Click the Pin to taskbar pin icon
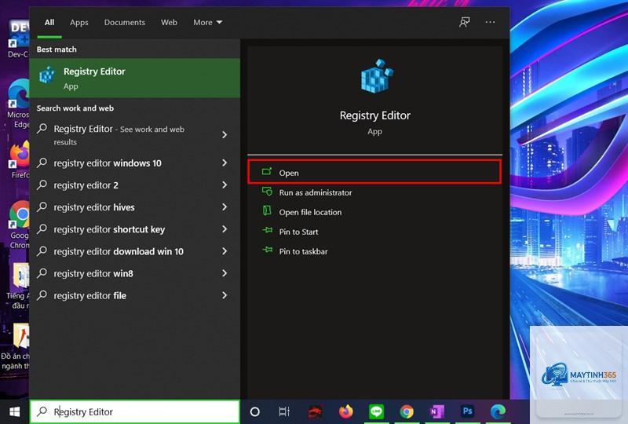This screenshot has height=424, width=628. (267, 250)
